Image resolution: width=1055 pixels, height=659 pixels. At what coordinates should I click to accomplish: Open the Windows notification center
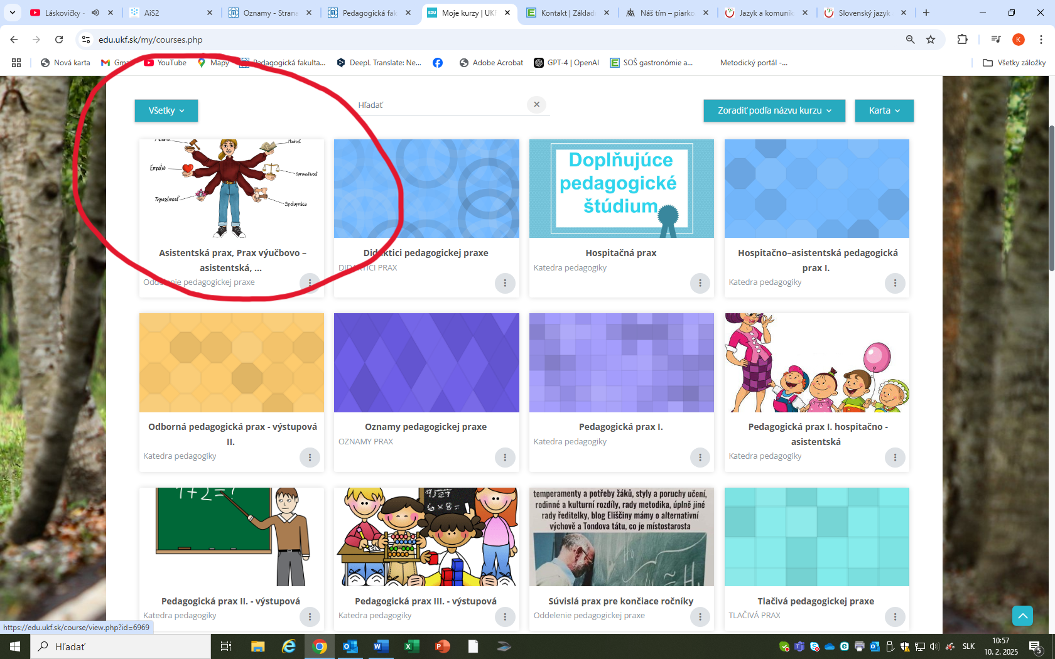coord(1036,647)
